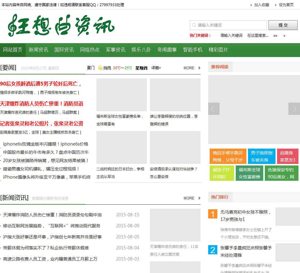Open 情侣手绑手跳河殉情 sub-link under headline
This screenshot has height=273, width=300.
click(18, 93)
